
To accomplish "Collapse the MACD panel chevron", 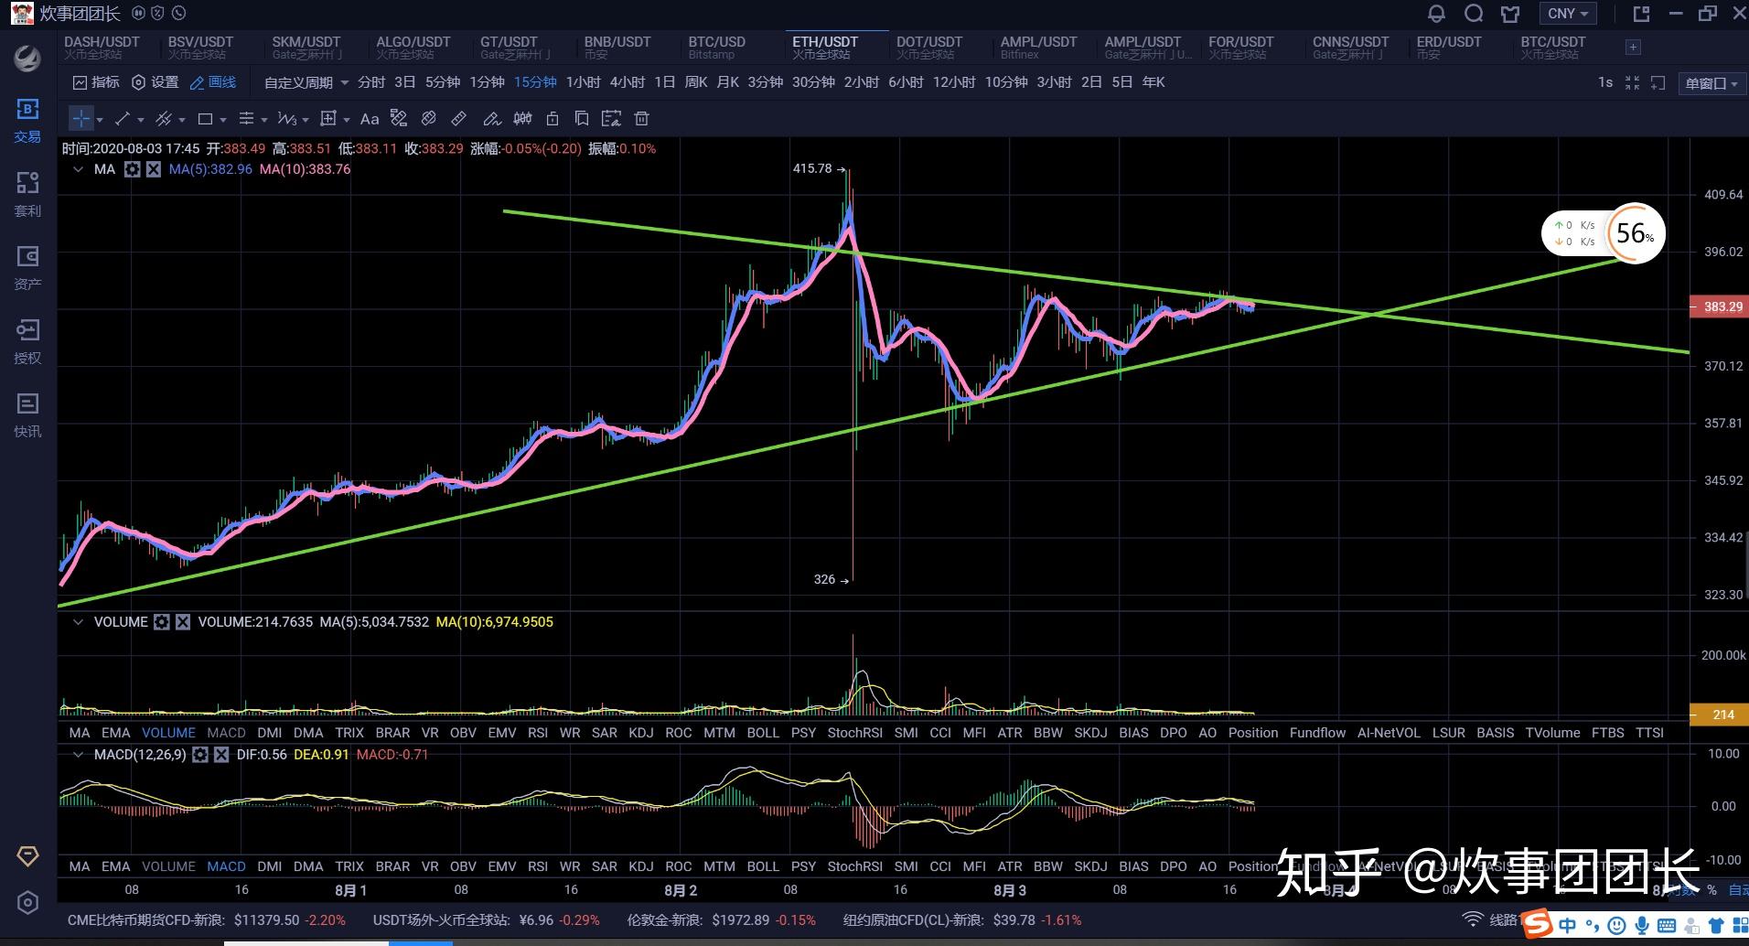I will point(78,755).
